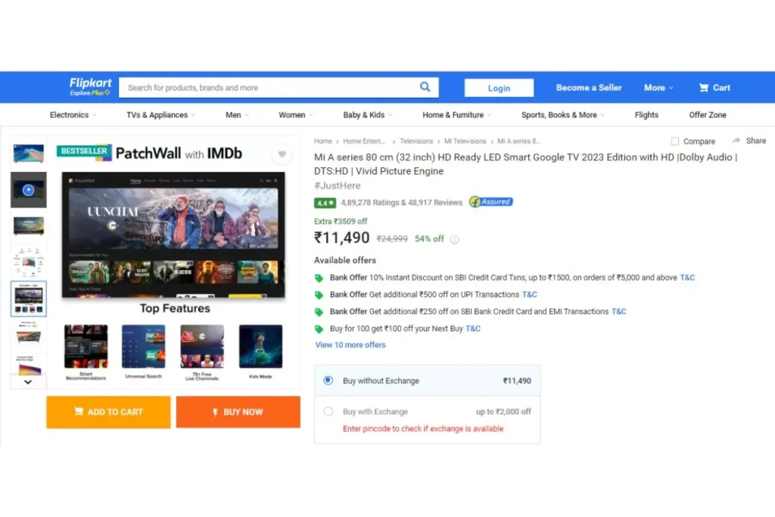Expand the Baby & Kids menu

(x=368, y=114)
